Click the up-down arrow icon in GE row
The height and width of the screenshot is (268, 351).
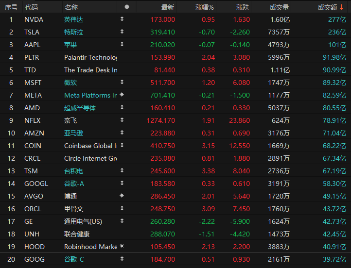122,221
